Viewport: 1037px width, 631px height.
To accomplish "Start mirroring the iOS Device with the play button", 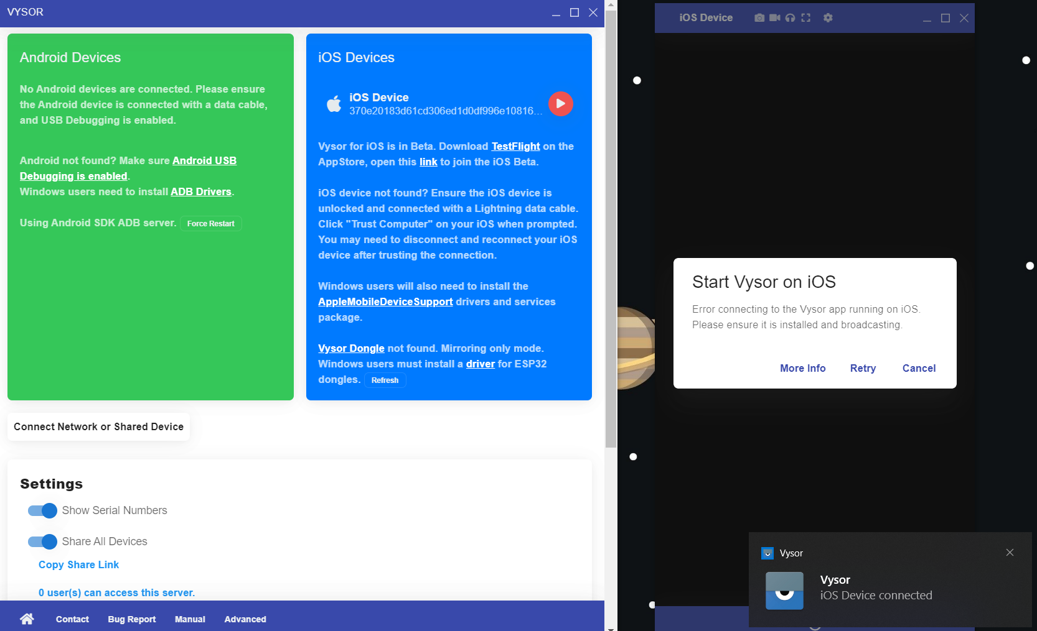I will (560, 104).
